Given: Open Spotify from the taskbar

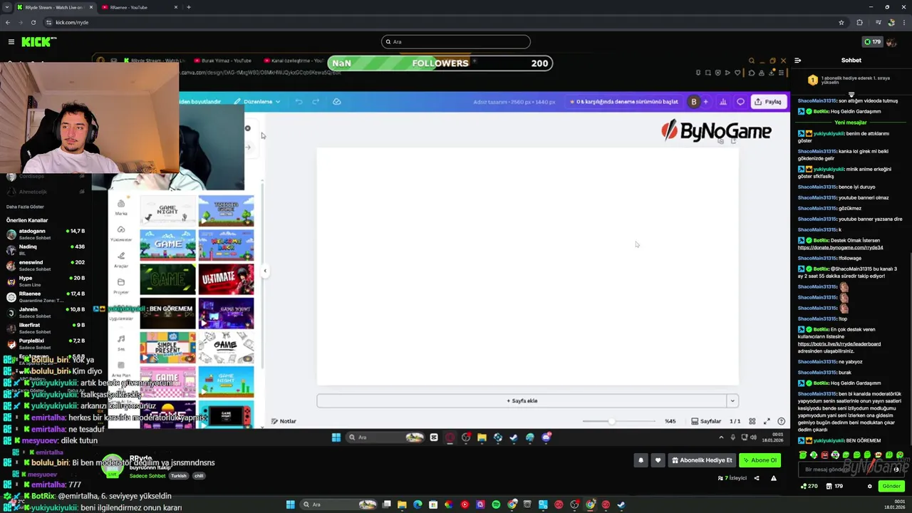Looking at the screenshot, I should point(496,504).
